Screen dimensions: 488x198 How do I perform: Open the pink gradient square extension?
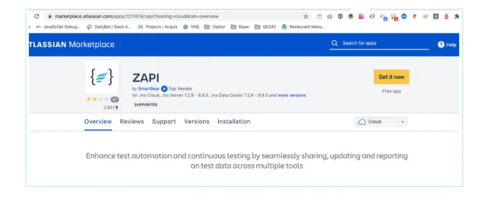[x=361, y=16]
